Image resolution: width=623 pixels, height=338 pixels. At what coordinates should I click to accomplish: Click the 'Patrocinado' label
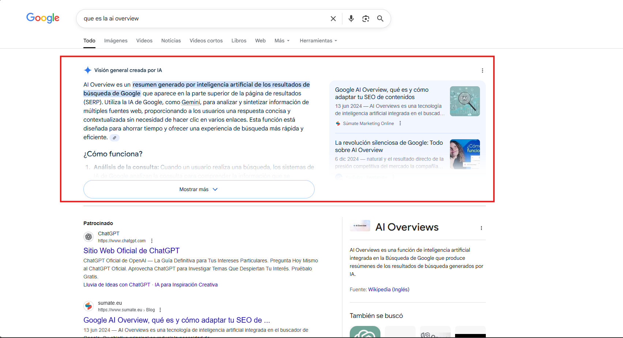(98, 223)
